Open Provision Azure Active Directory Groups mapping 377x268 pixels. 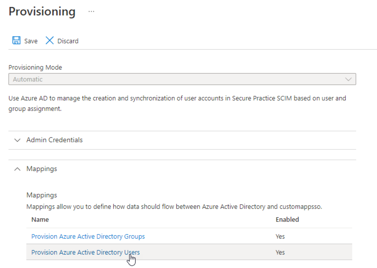coord(88,236)
